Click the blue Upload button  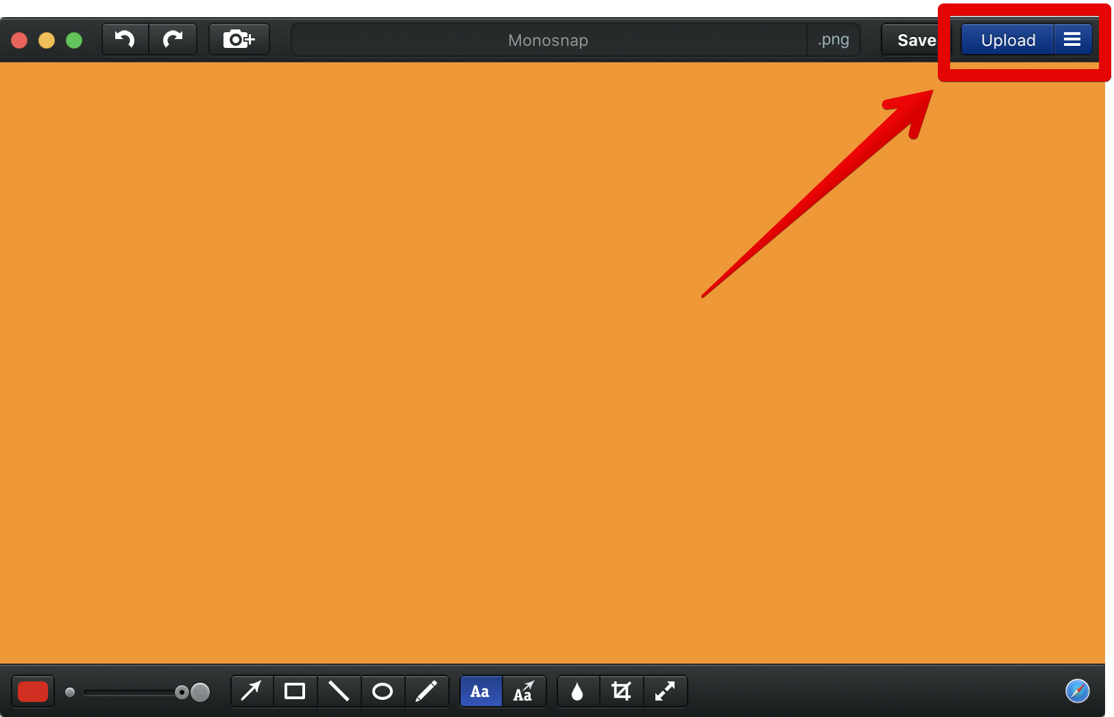[1007, 40]
